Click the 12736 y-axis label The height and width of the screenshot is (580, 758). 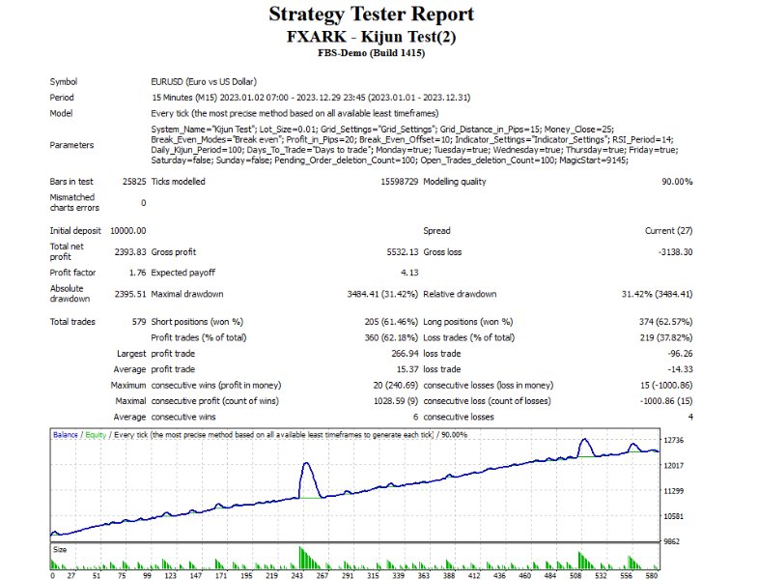pos(673,440)
